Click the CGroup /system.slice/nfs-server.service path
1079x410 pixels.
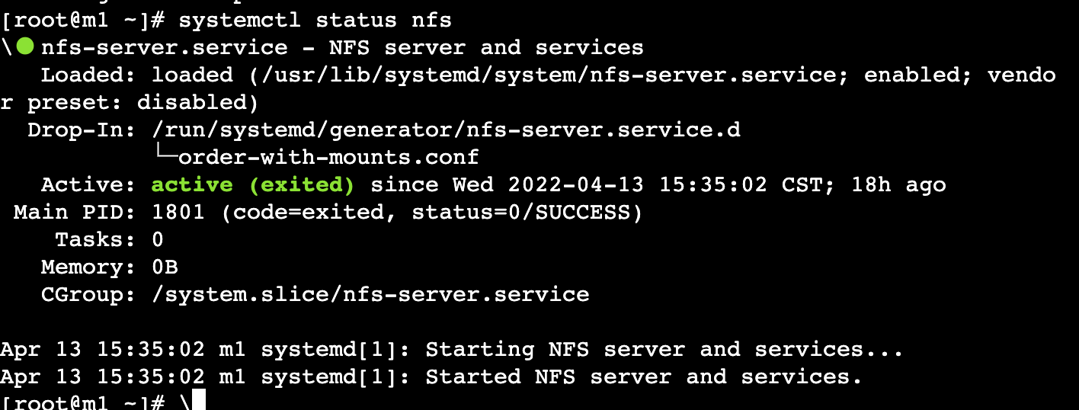370,294
